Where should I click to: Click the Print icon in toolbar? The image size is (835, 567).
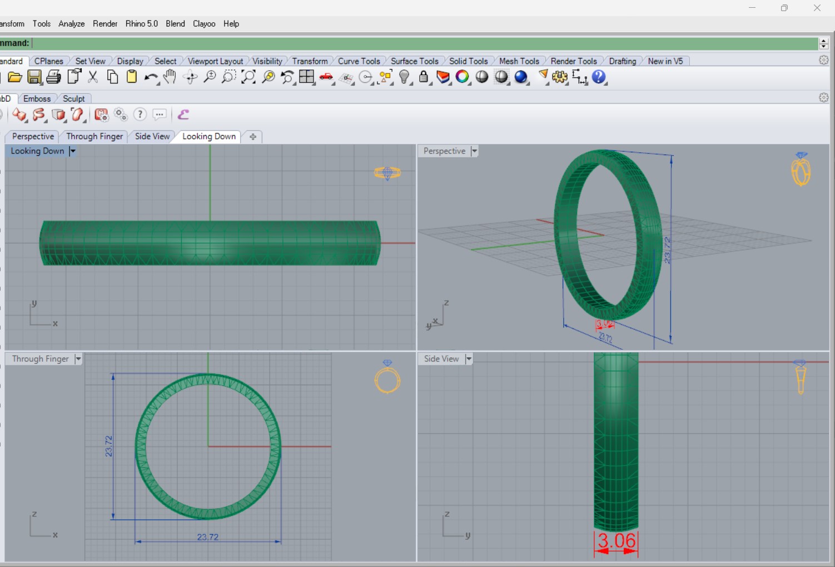53,77
